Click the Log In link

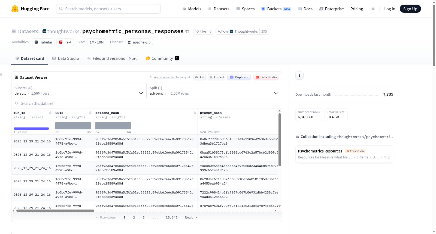pos(390,9)
